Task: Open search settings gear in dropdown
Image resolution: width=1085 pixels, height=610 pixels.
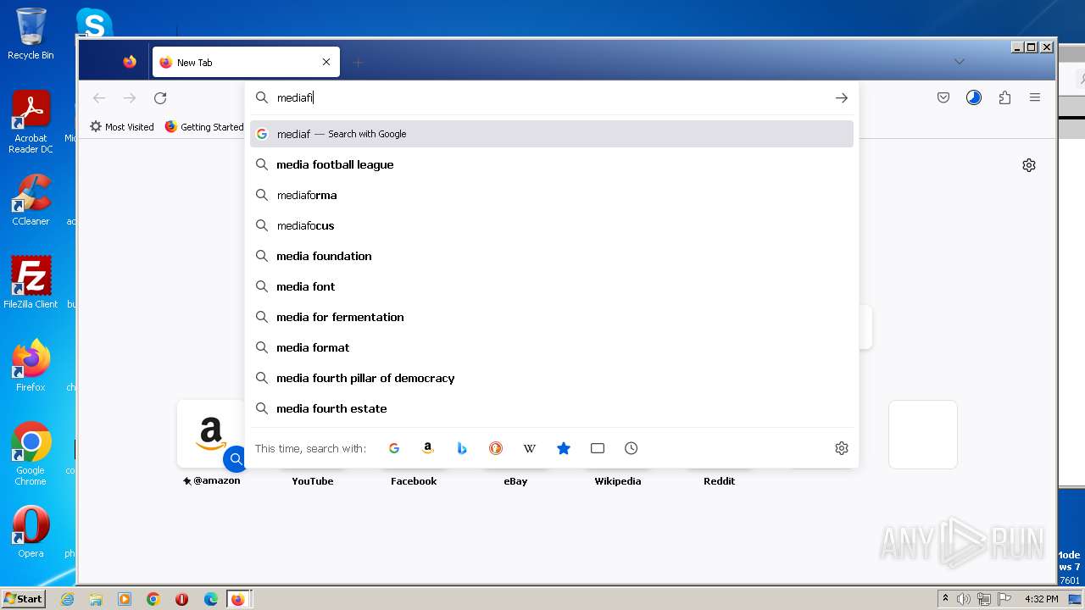Action: [x=842, y=448]
